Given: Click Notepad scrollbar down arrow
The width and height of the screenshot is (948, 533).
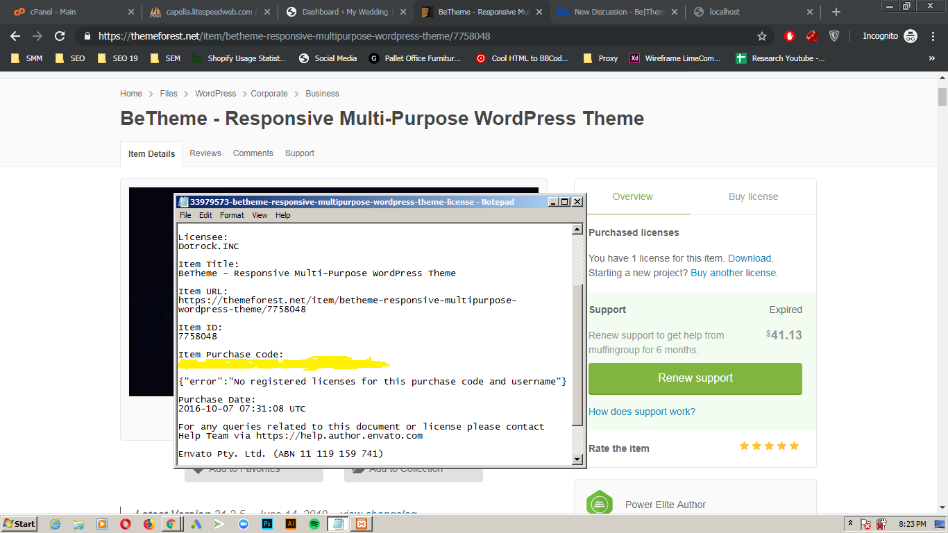Looking at the screenshot, I should pos(577,459).
